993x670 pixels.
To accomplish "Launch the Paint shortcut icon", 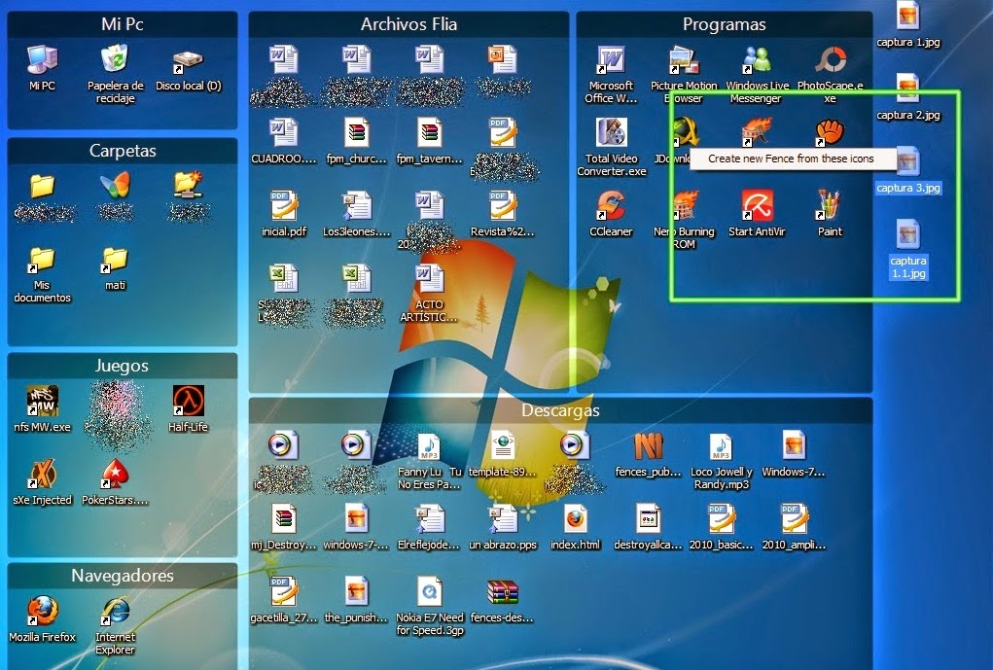I will [x=831, y=206].
